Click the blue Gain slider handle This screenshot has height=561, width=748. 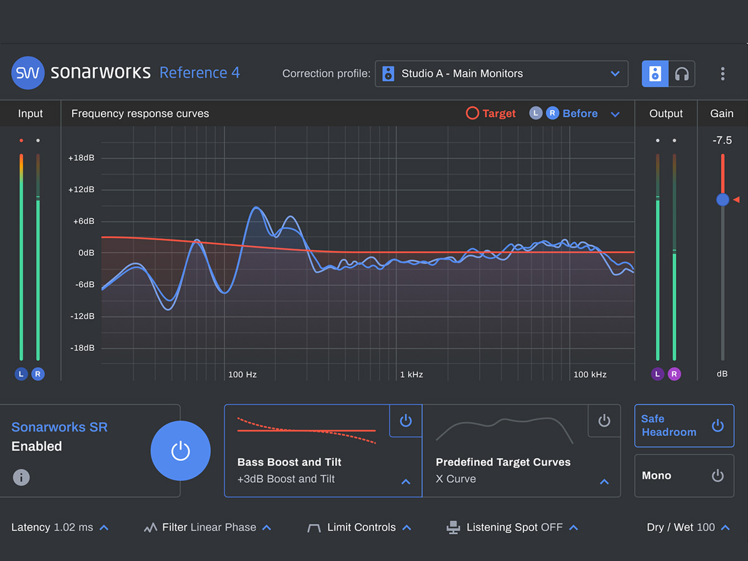coord(722,199)
